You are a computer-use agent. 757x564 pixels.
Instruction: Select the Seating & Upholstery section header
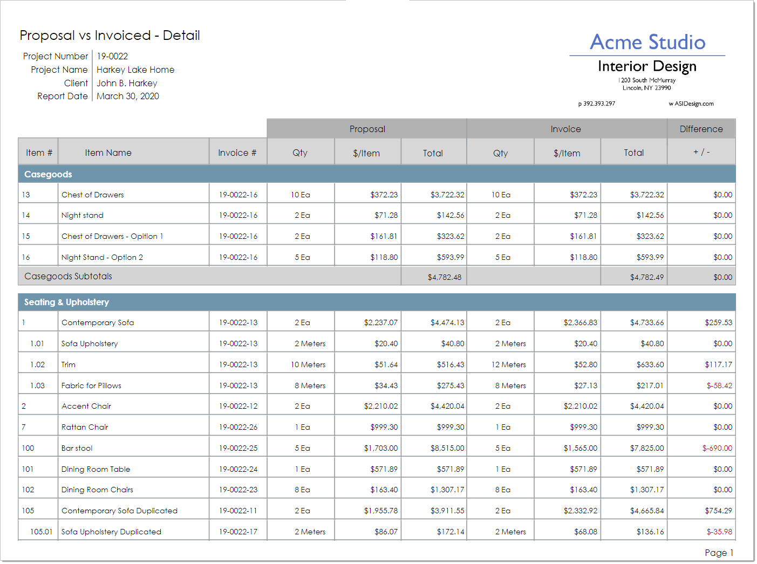(377, 302)
